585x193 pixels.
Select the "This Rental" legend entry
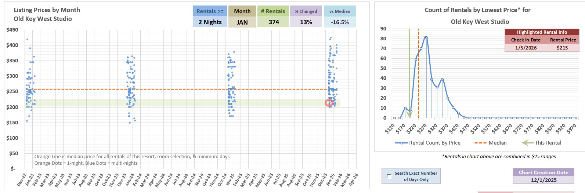click(542, 143)
